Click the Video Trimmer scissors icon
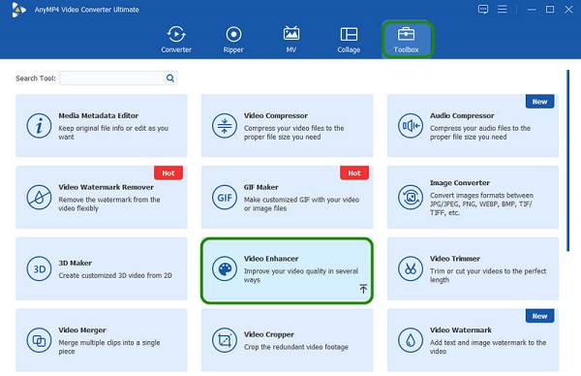This screenshot has width=581, height=376. [x=411, y=268]
